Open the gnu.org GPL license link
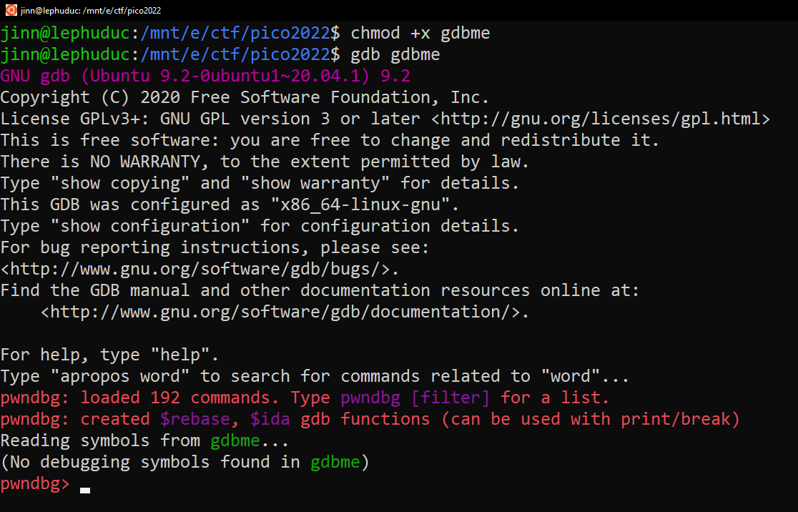 pos(600,119)
